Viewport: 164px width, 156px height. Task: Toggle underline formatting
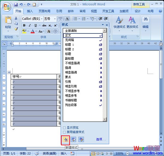pos(36,25)
